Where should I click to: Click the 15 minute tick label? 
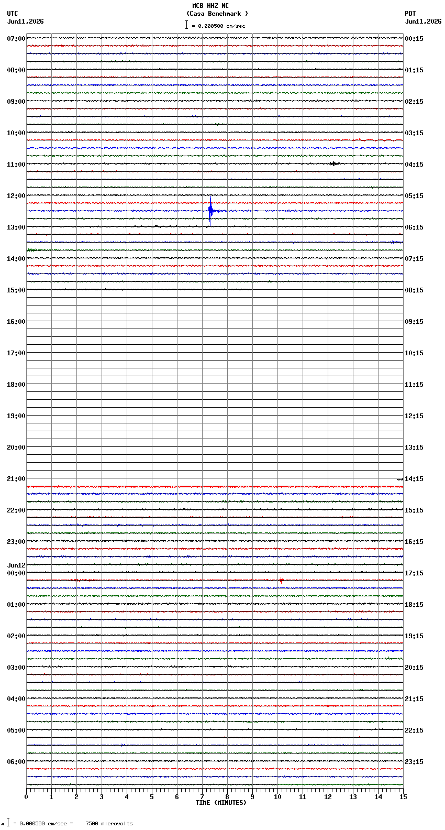403,797
